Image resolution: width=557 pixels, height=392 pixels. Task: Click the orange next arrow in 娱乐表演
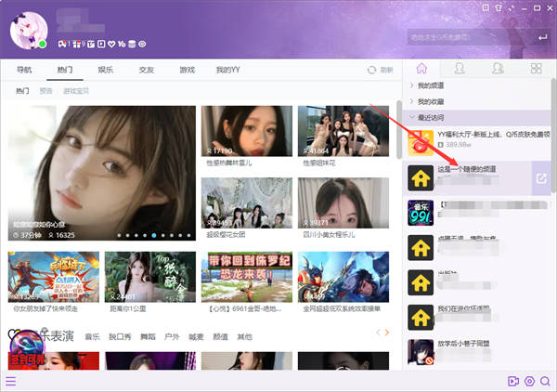coord(387,333)
